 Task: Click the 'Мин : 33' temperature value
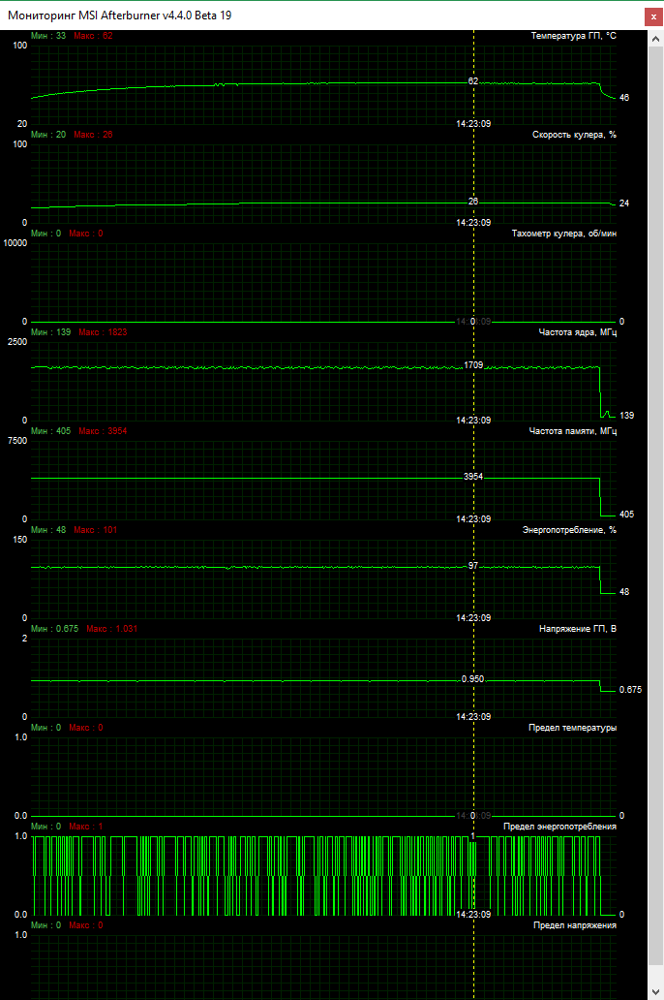48,36
